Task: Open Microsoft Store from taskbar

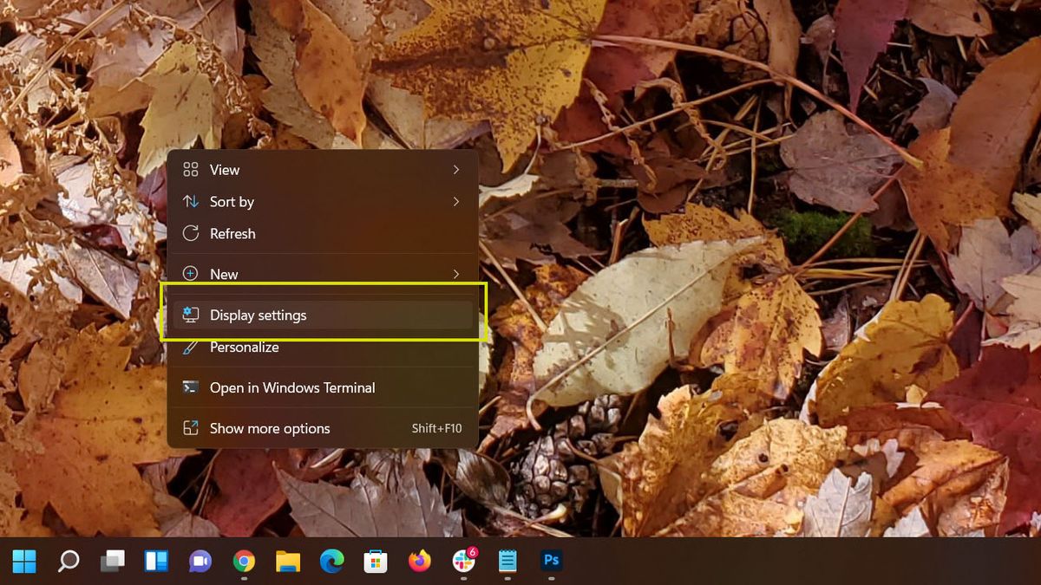Action: click(x=376, y=562)
